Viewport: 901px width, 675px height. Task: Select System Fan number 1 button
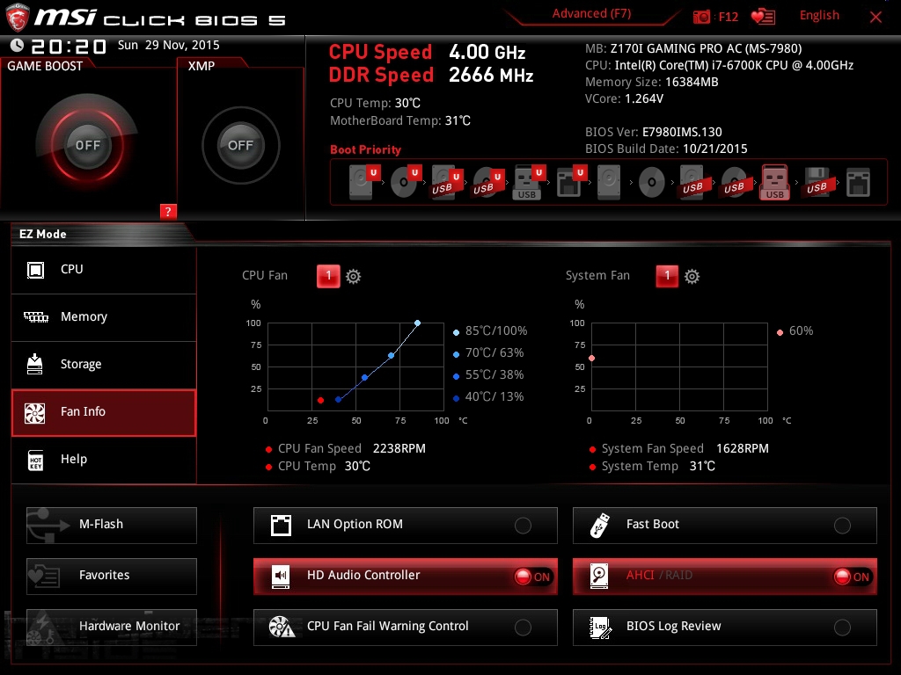pyautogui.click(x=667, y=276)
